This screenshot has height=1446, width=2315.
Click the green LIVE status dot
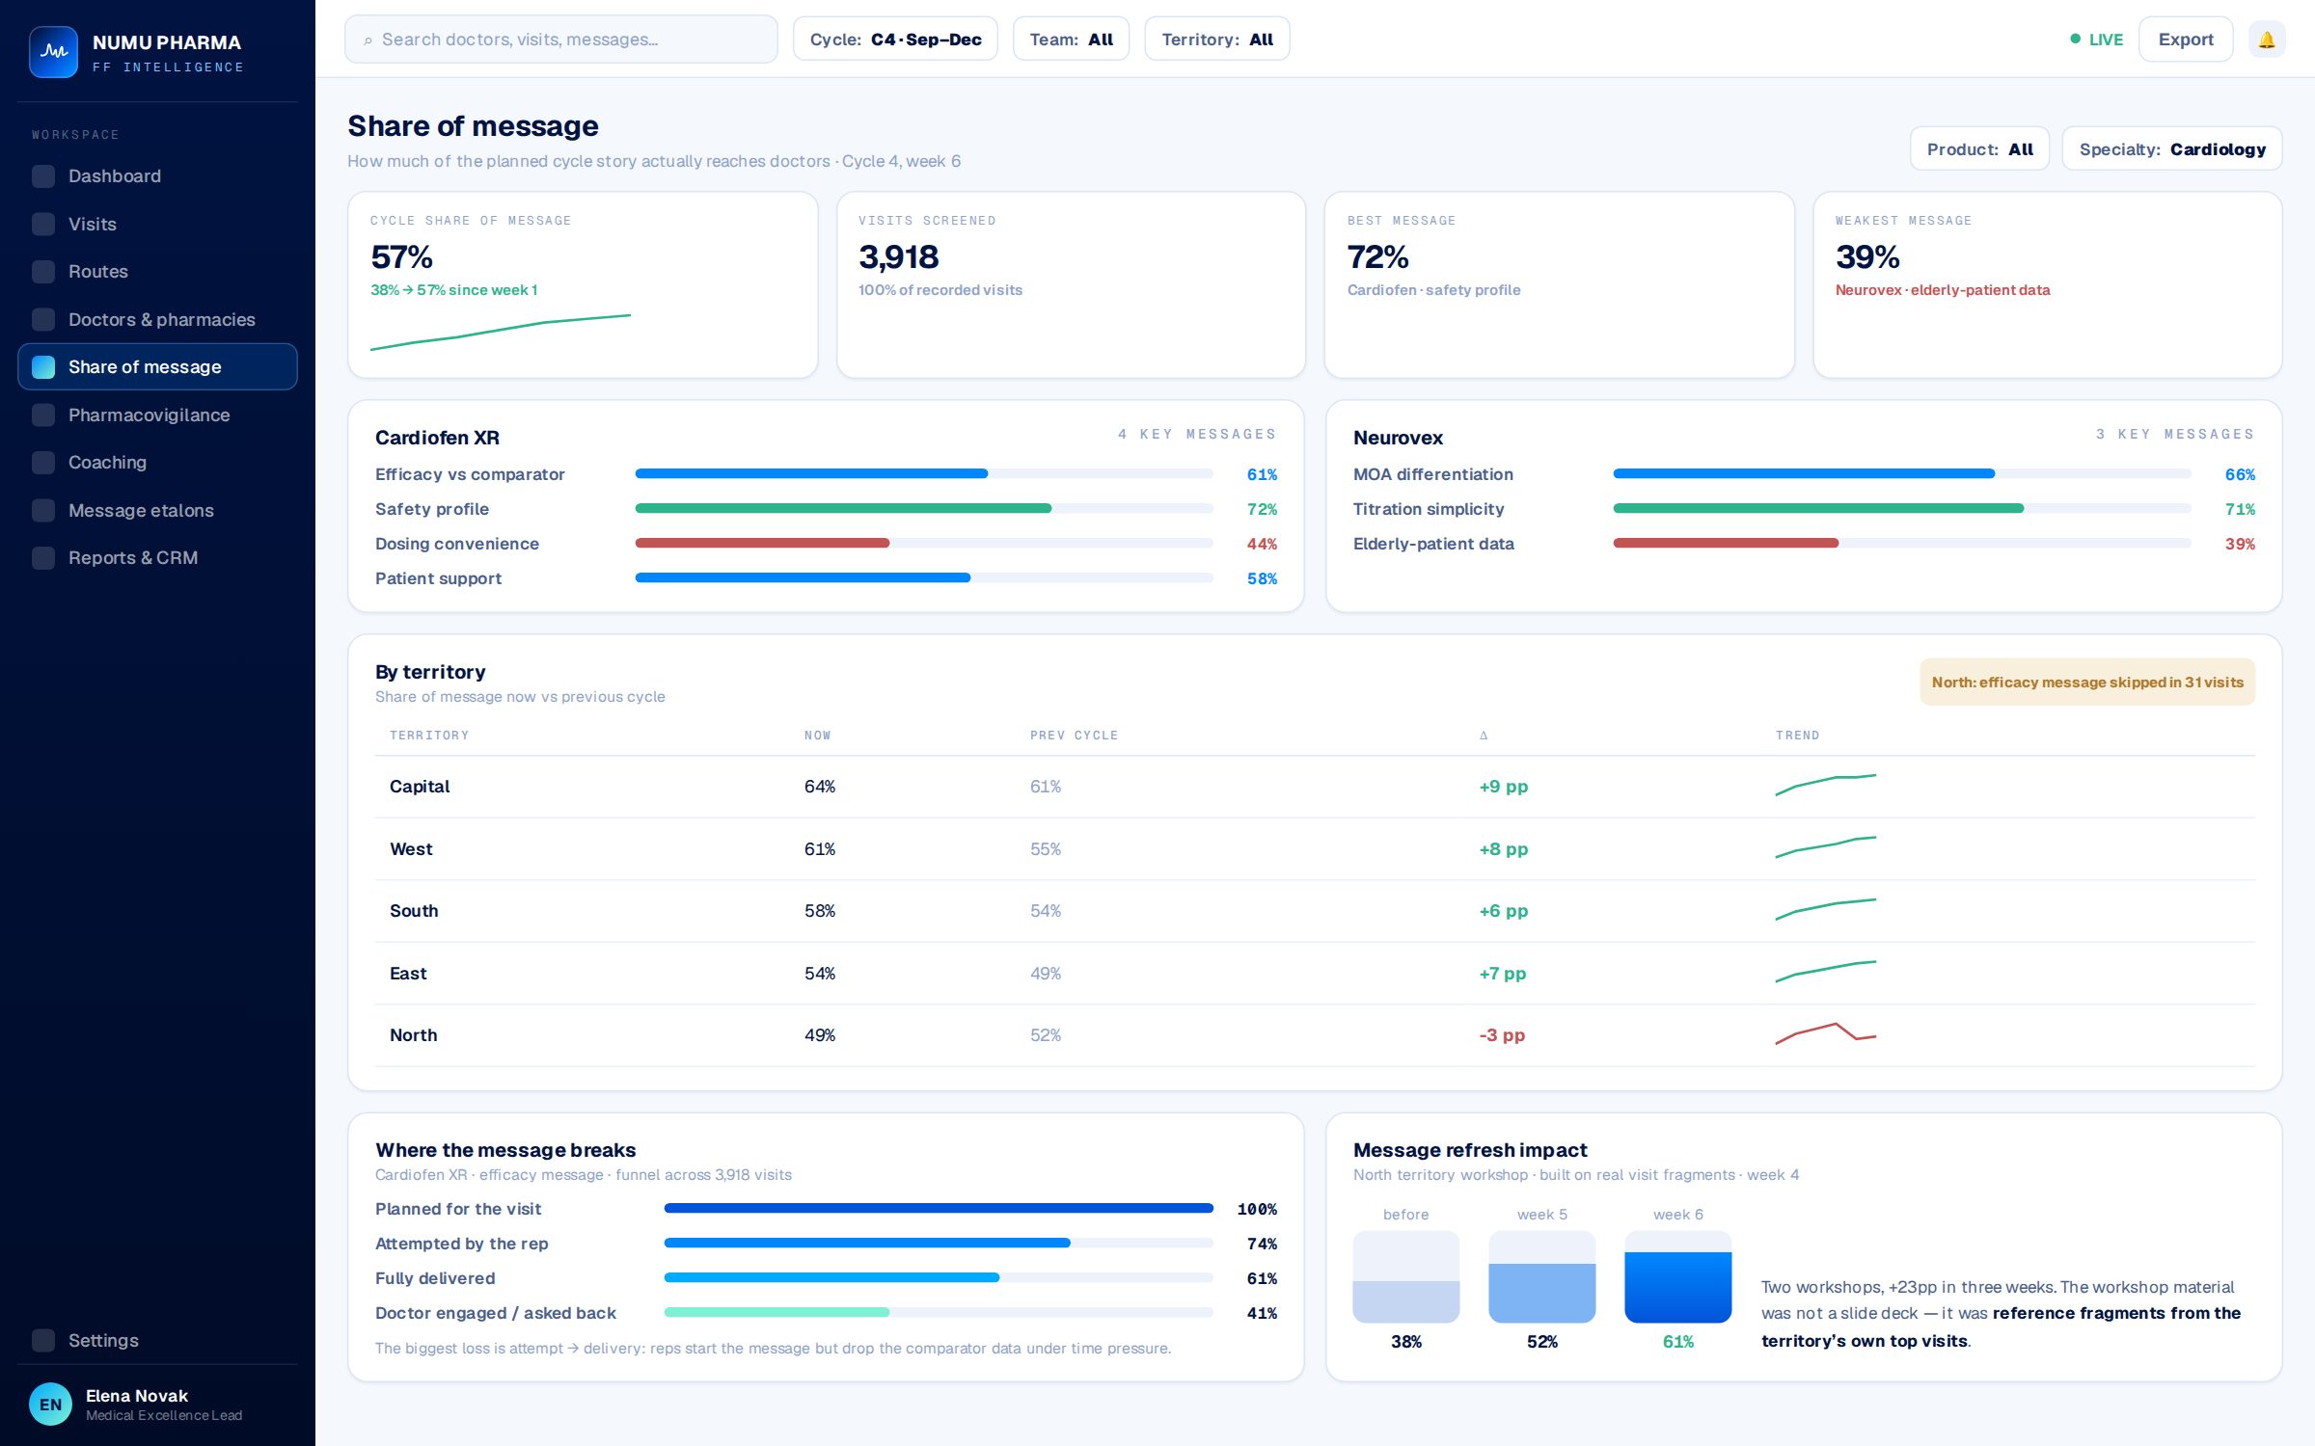click(x=2075, y=40)
